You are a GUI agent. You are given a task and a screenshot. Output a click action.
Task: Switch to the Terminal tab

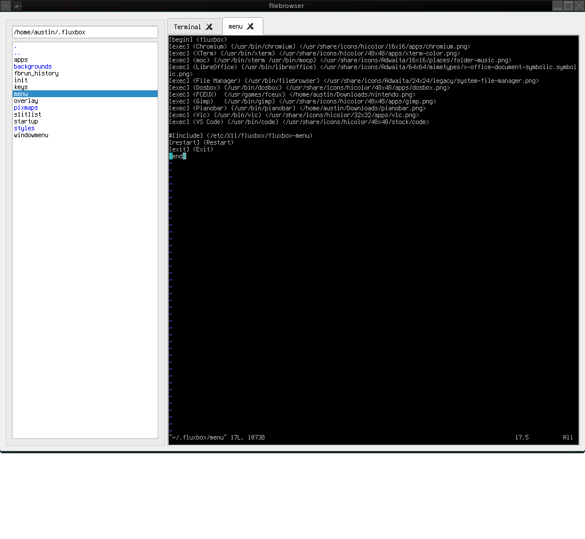[x=189, y=26]
